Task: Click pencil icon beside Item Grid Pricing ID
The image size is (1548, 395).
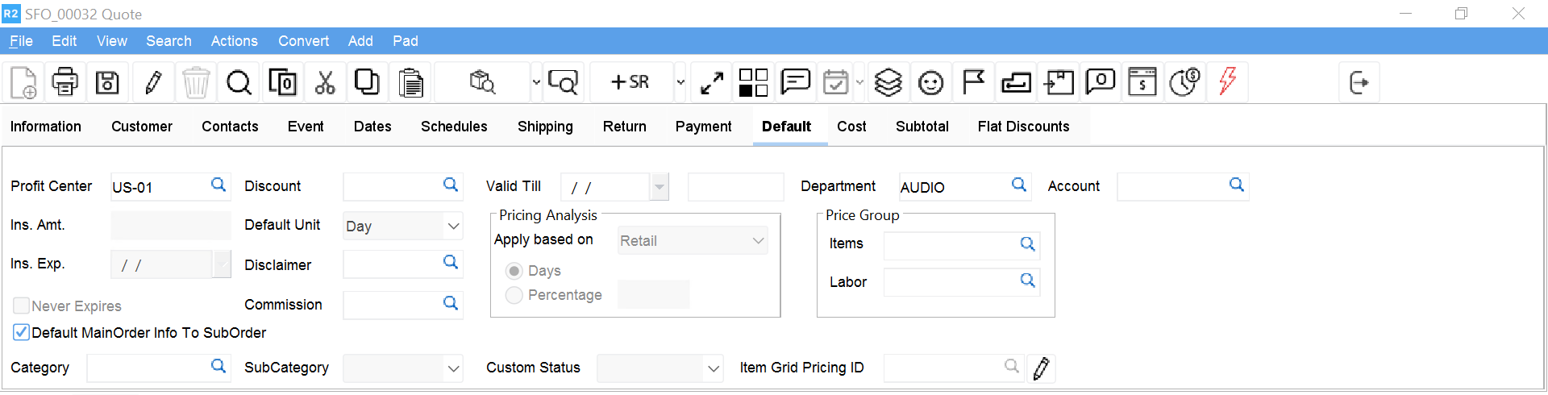Action: (1041, 368)
